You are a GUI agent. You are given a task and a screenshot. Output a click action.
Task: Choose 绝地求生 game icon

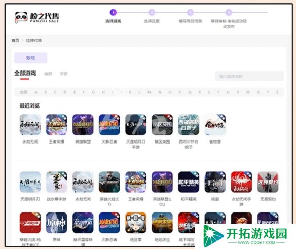pos(162,223)
